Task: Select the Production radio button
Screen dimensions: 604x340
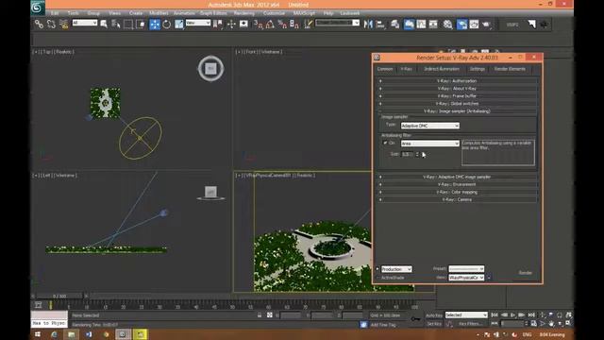Action: (377, 269)
